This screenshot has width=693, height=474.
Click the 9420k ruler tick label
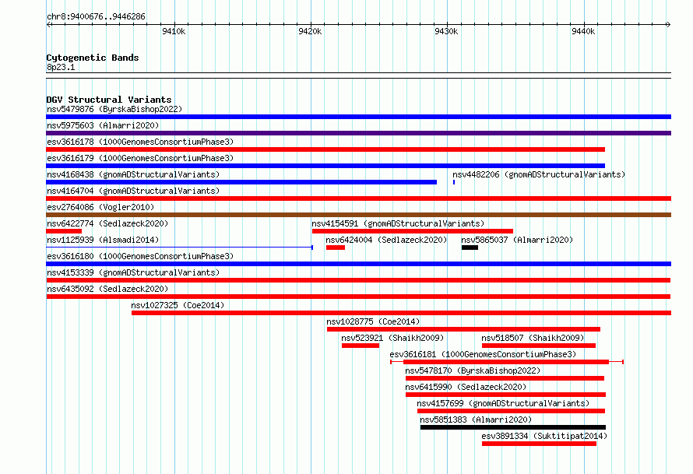click(x=310, y=31)
